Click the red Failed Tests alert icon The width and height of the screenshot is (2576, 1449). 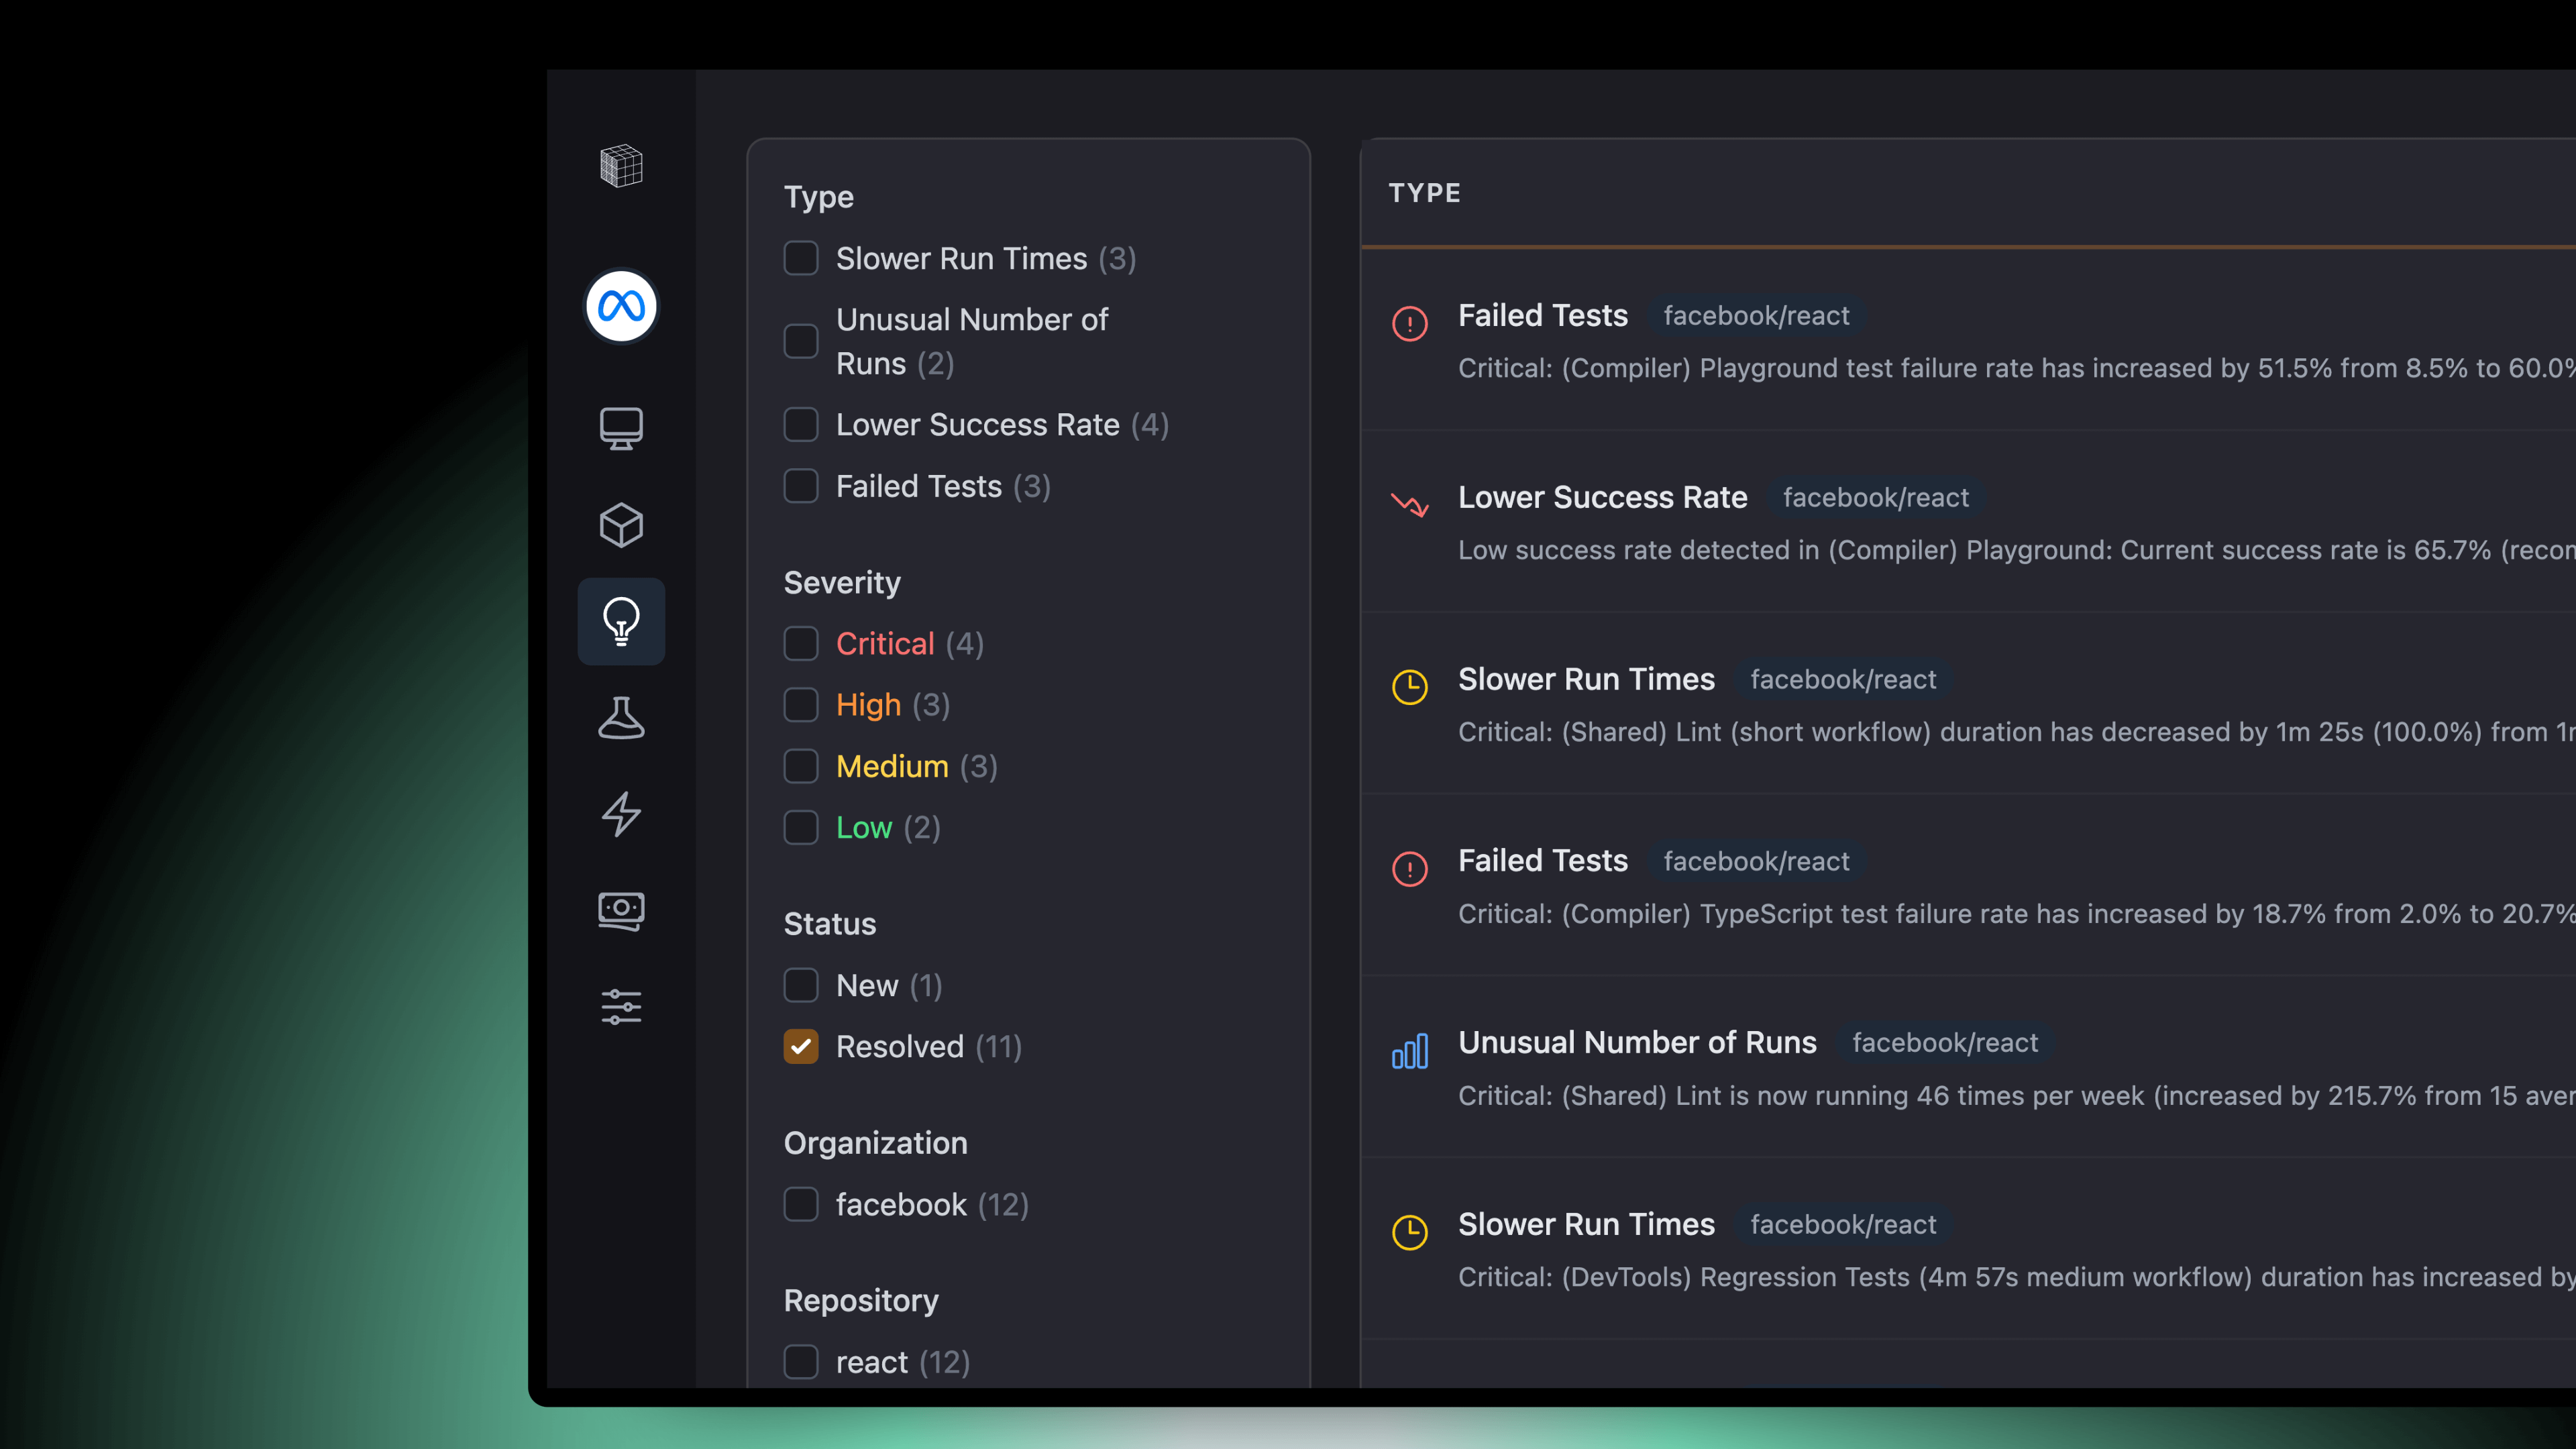[1410, 323]
